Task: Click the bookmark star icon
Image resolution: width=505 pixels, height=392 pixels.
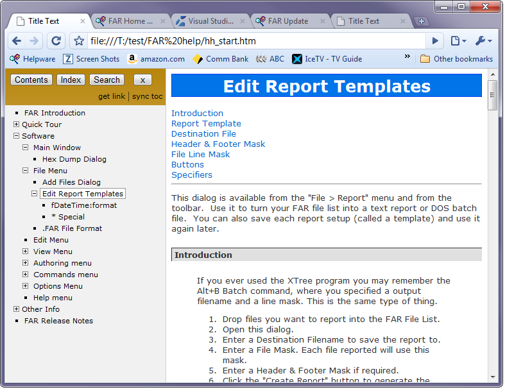Action: coord(79,41)
